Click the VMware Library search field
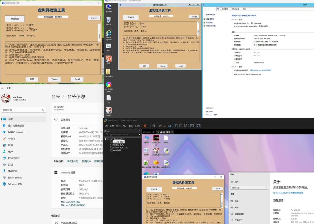 tap(122, 135)
